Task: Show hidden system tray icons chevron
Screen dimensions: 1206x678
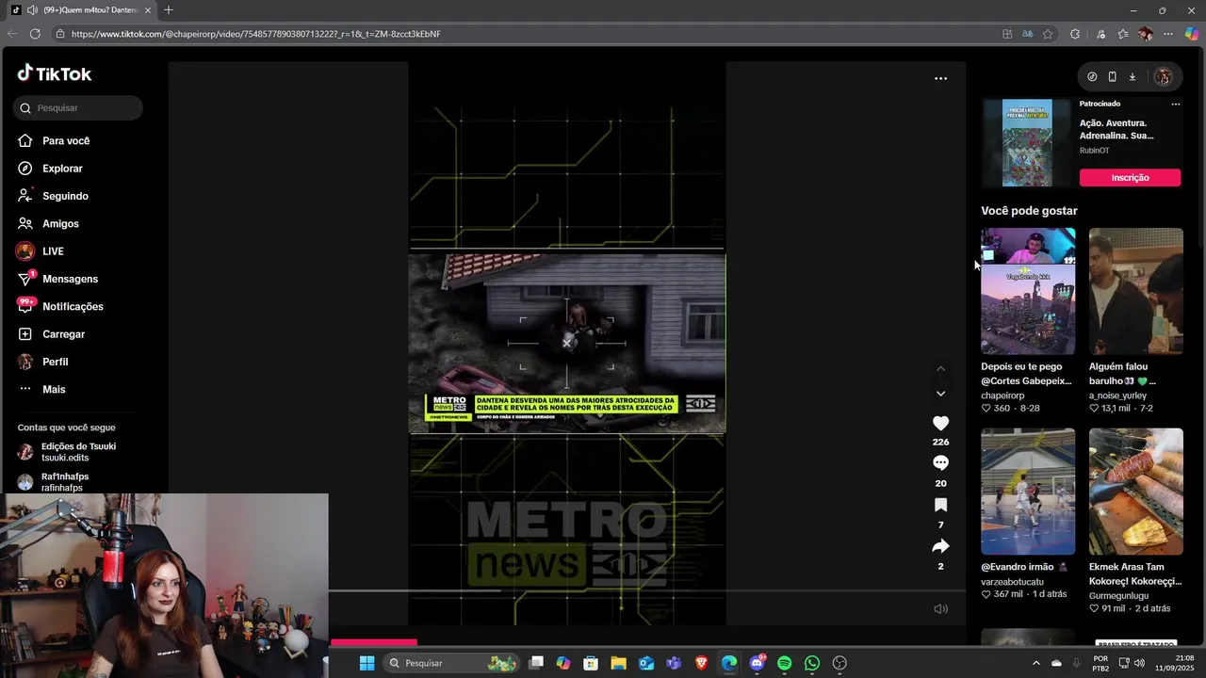Action: [1036, 663]
